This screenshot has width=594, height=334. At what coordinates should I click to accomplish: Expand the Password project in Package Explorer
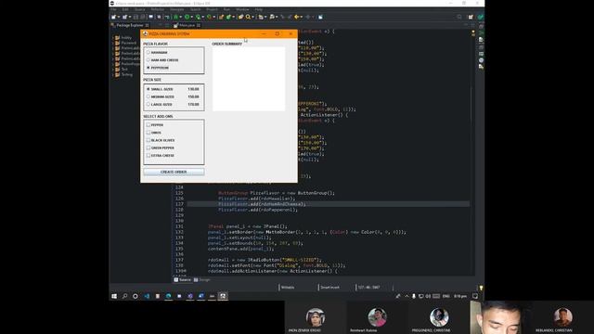113,43
